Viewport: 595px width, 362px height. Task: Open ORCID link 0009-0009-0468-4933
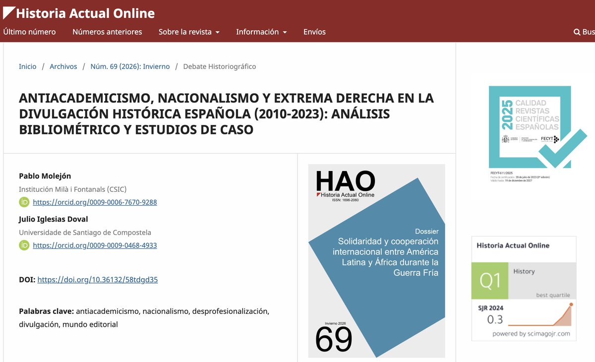click(95, 245)
